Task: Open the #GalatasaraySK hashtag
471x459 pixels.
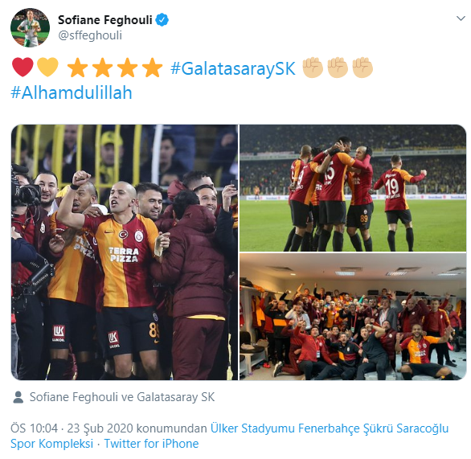Action: (x=233, y=68)
